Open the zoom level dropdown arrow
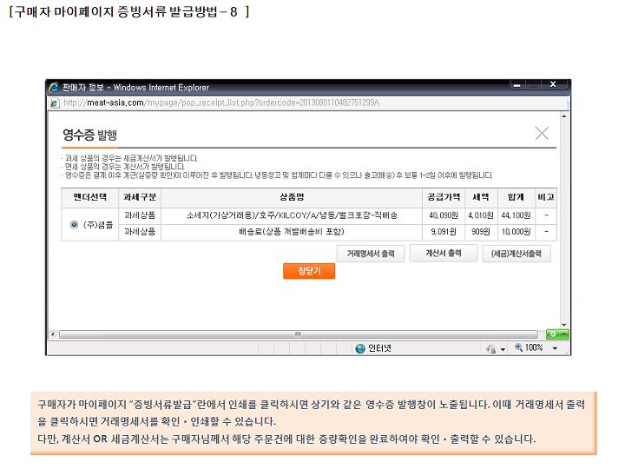The image size is (625, 469). click(555, 347)
